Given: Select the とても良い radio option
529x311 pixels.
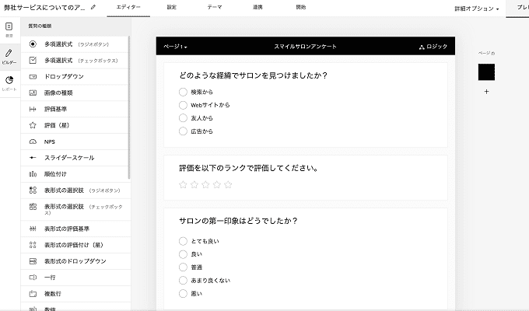Looking at the screenshot, I should [x=184, y=241].
